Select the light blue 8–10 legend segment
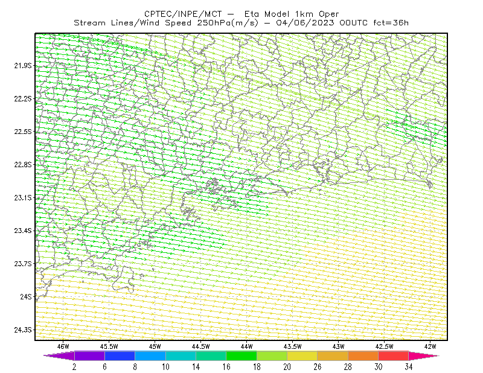The height and width of the screenshot is (373, 483). pos(150,355)
